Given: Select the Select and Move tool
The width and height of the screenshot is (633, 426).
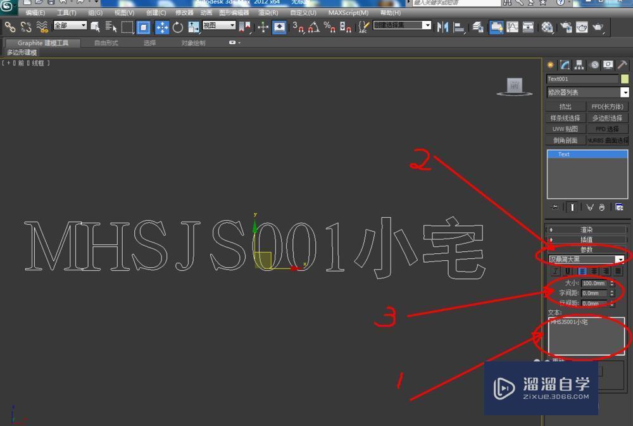Looking at the screenshot, I should [162, 27].
